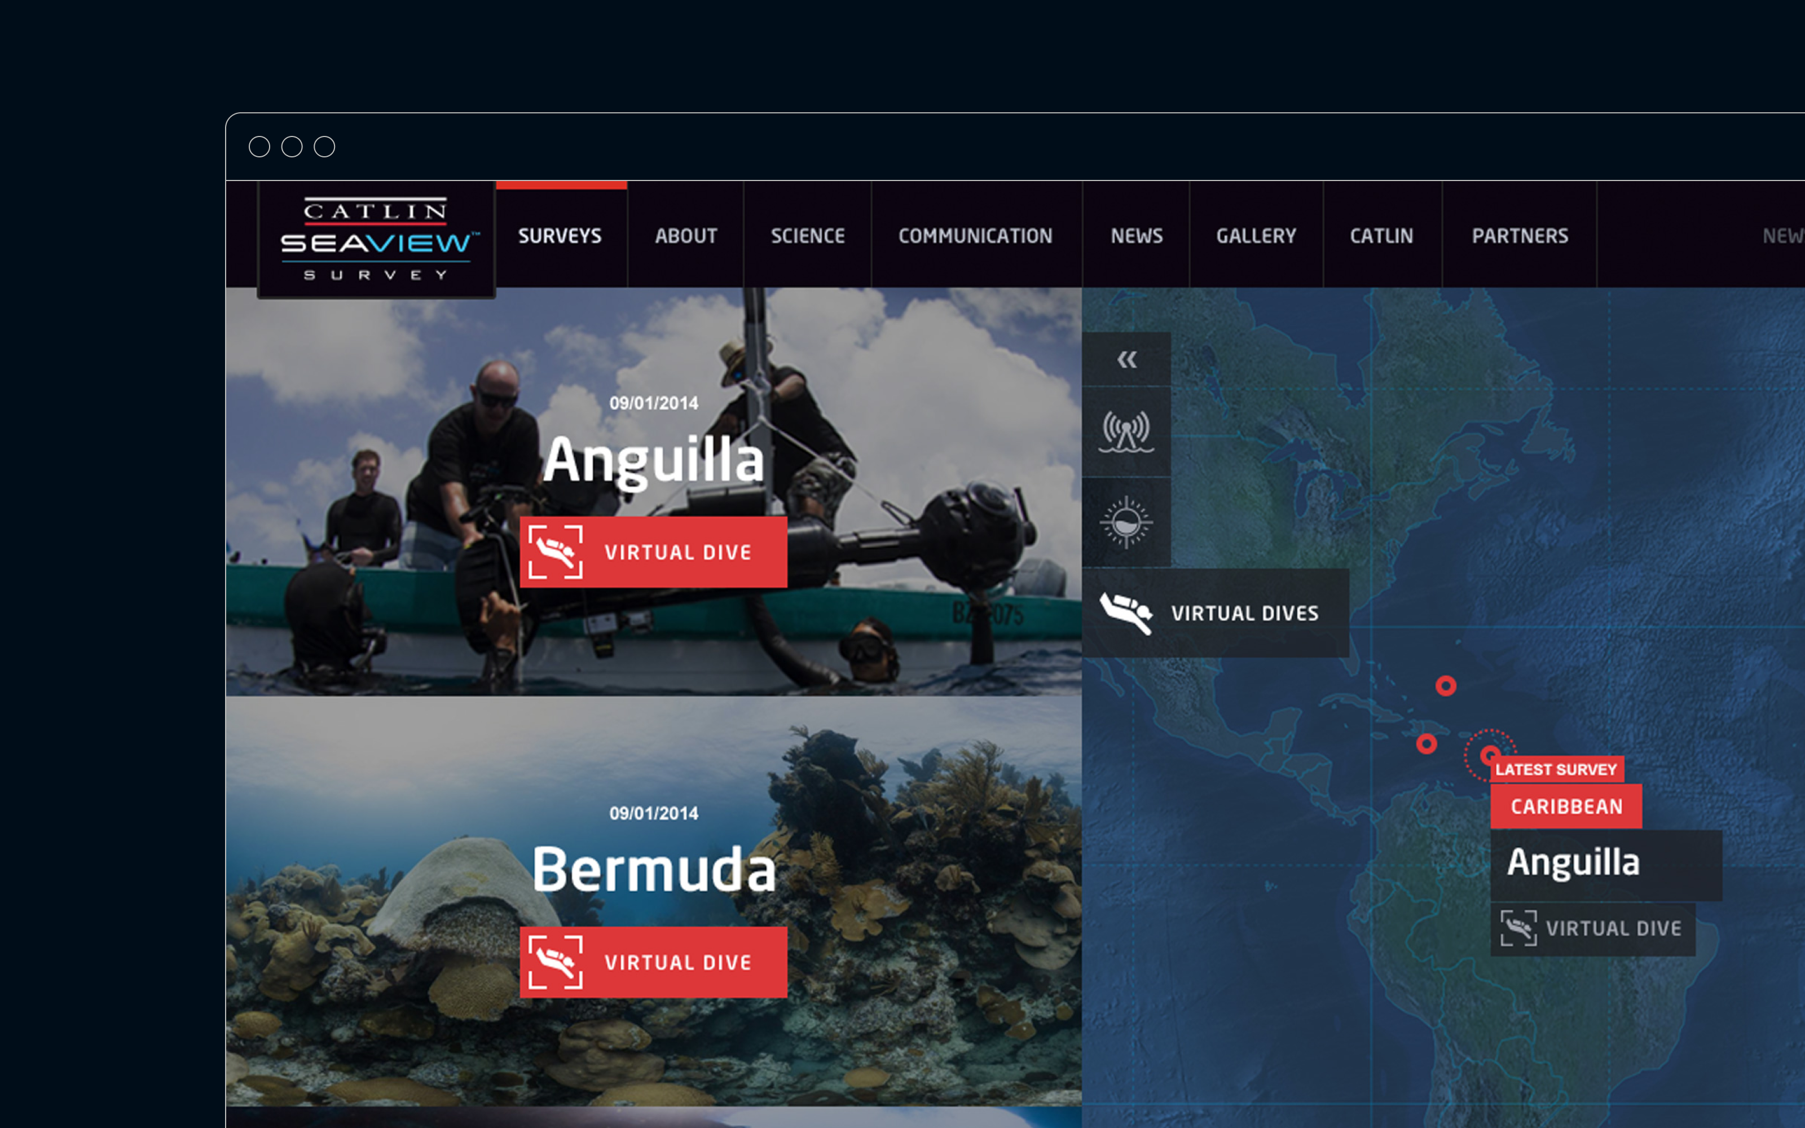Click the framed diver icon in map popup
The width and height of the screenshot is (1805, 1128).
point(1518,929)
